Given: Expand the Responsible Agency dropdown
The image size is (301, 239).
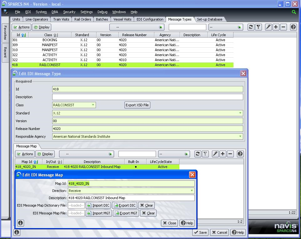Looking at the screenshot, I should pos(240,136).
